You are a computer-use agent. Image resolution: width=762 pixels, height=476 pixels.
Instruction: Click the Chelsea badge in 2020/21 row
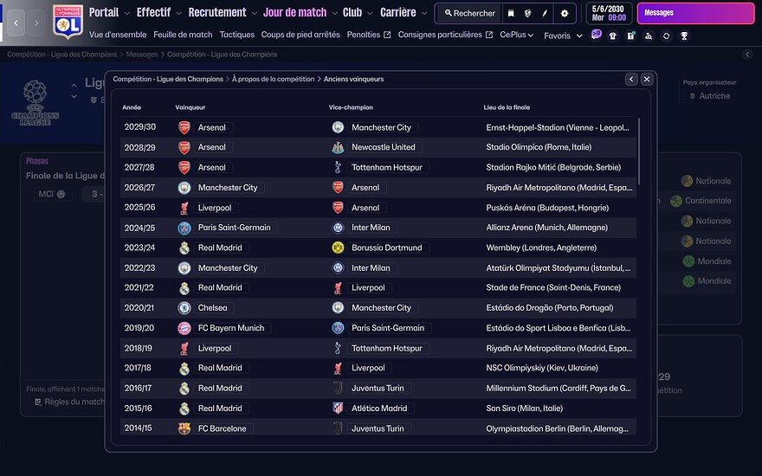184,308
